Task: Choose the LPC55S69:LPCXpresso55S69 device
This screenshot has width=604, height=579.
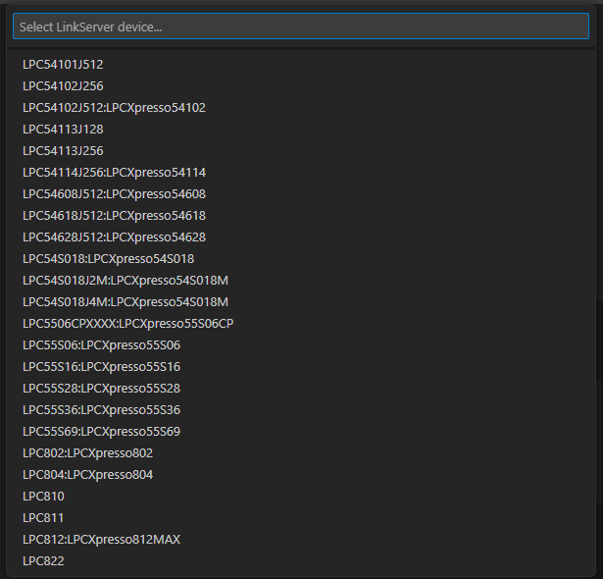Action: pos(102,432)
